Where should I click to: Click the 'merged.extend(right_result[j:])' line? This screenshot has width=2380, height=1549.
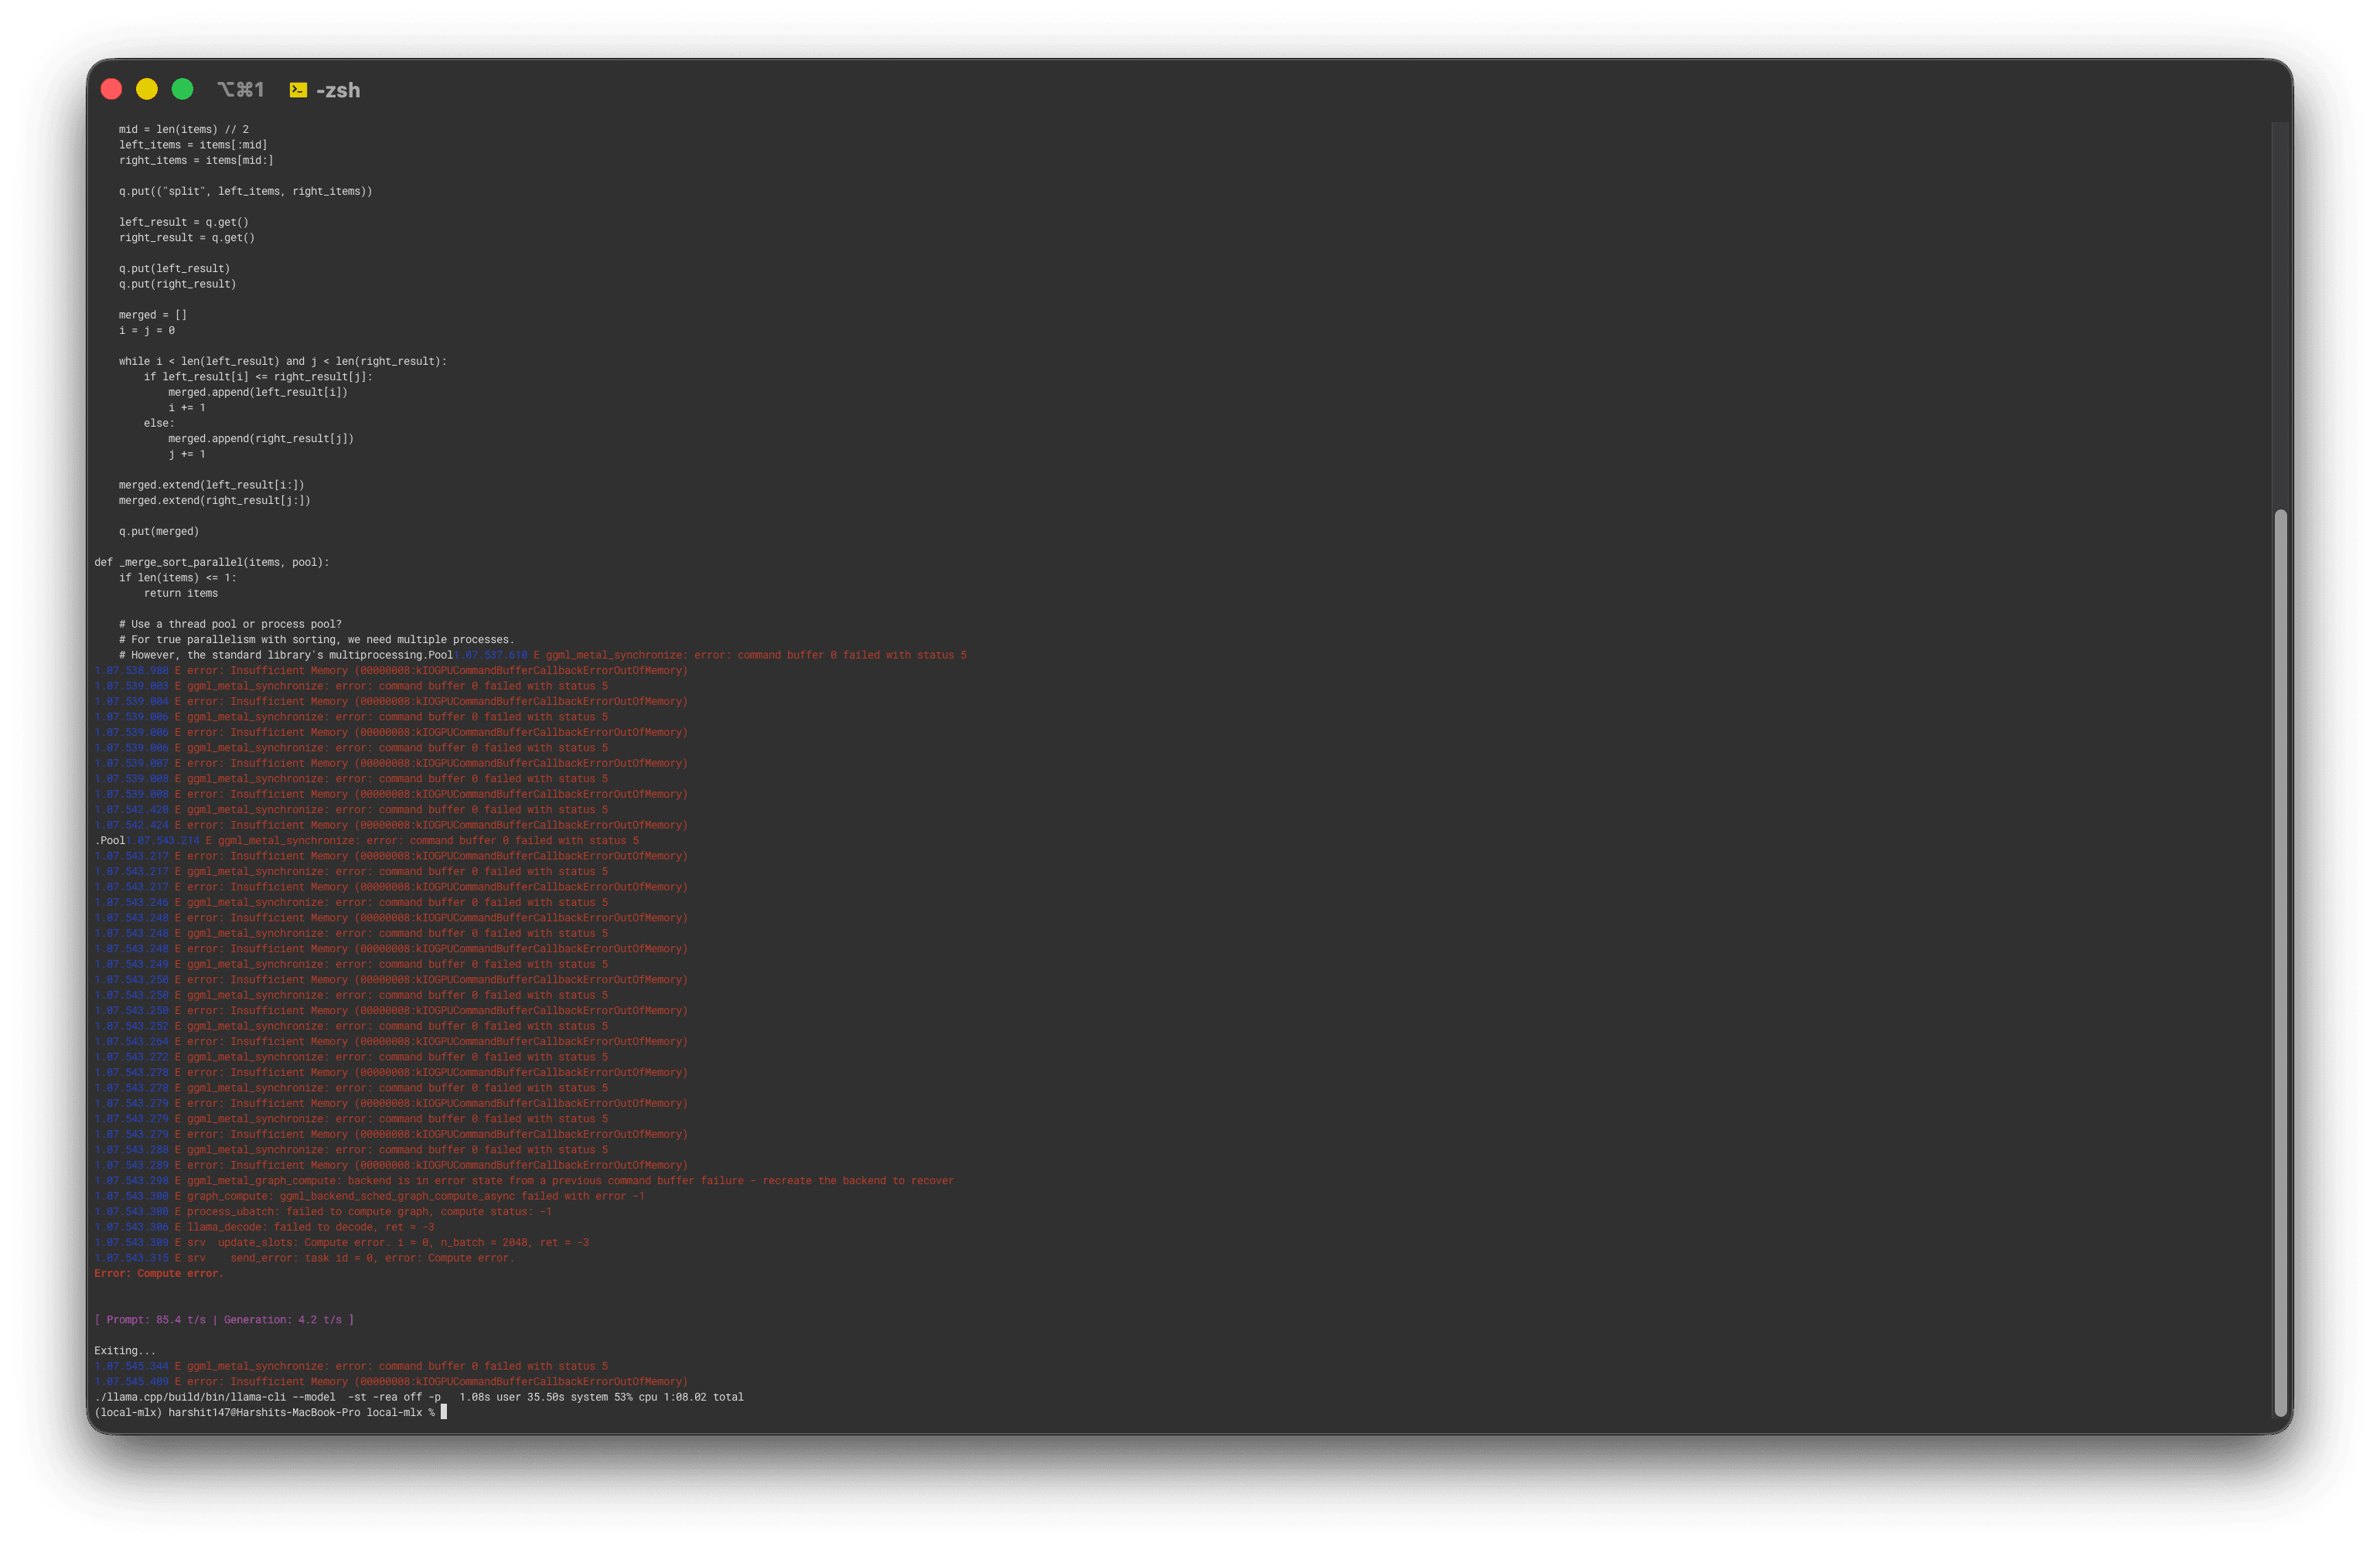click(215, 501)
